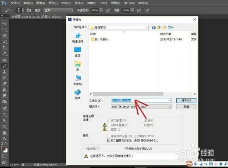The image size is (228, 168).
Task: Open 不透明度 opacity 100% dropdown arrow
Action: [x=101, y=10]
